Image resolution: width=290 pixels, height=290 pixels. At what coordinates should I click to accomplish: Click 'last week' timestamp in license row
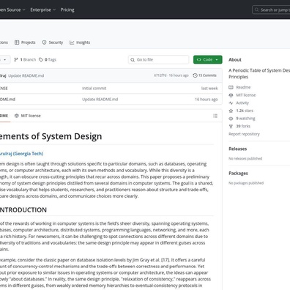tap(209, 89)
